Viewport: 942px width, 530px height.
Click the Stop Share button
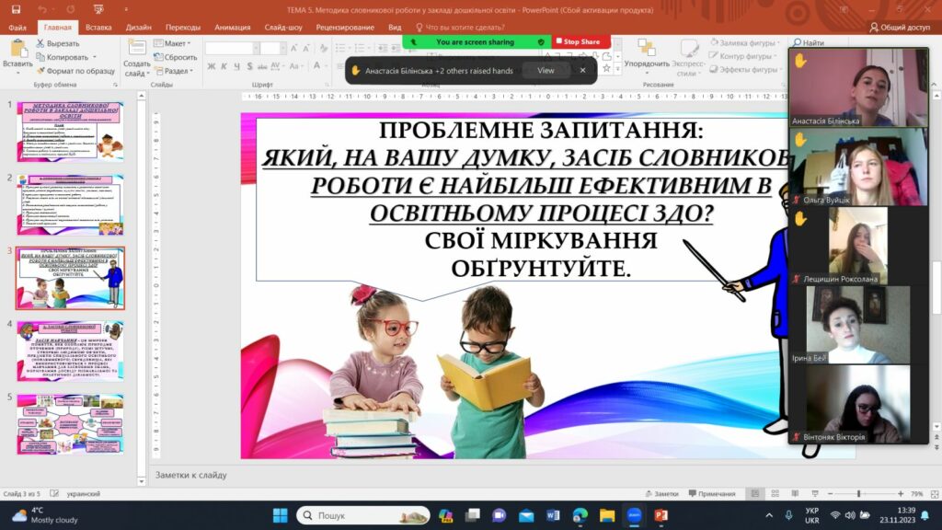click(578, 41)
